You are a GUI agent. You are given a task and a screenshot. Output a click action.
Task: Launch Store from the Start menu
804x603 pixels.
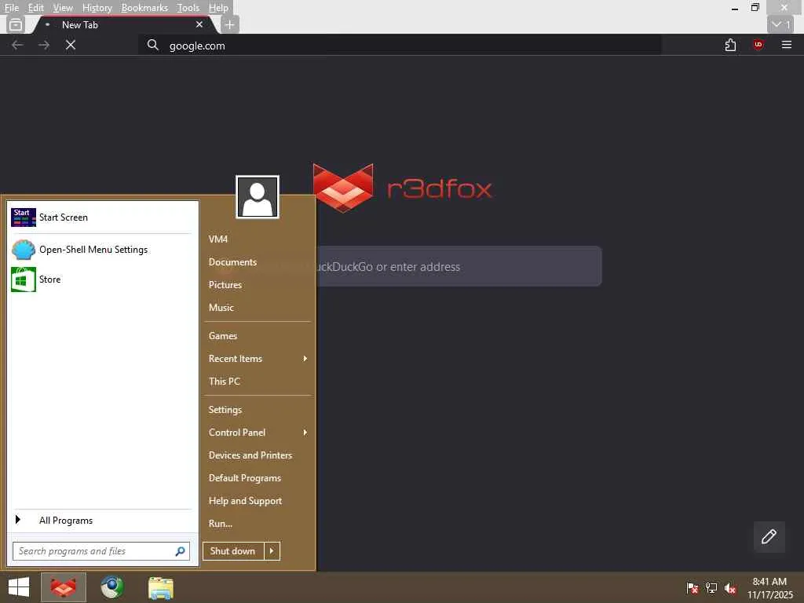pos(101,280)
